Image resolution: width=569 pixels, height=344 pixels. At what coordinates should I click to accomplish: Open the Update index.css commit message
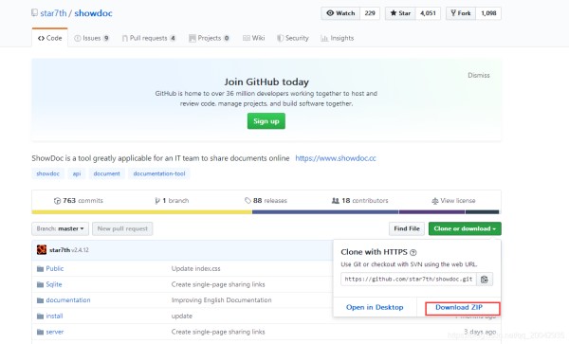tap(196, 268)
